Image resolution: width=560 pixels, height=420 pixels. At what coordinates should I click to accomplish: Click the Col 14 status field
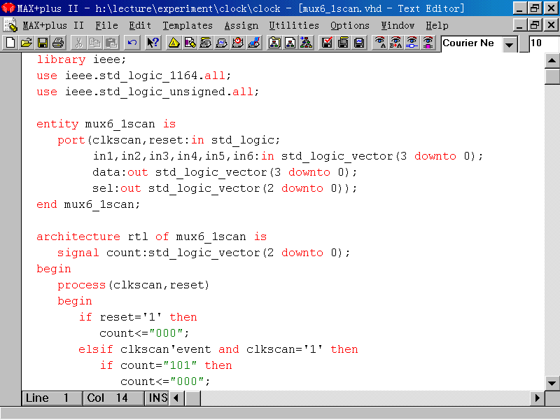click(113, 398)
